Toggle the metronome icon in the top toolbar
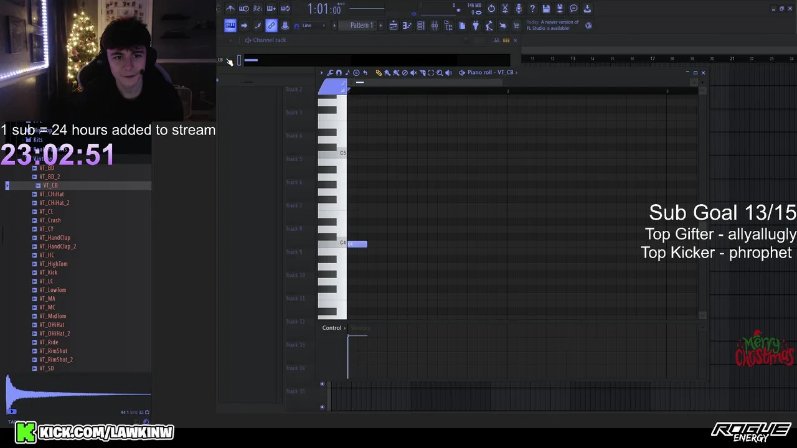Image resolution: width=797 pixels, height=448 pixels. click(230, 9)
